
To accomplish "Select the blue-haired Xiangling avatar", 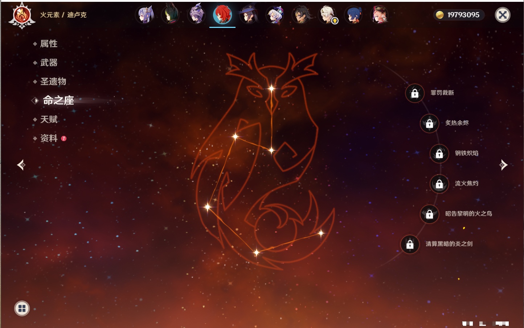I will tap(353, 15).
